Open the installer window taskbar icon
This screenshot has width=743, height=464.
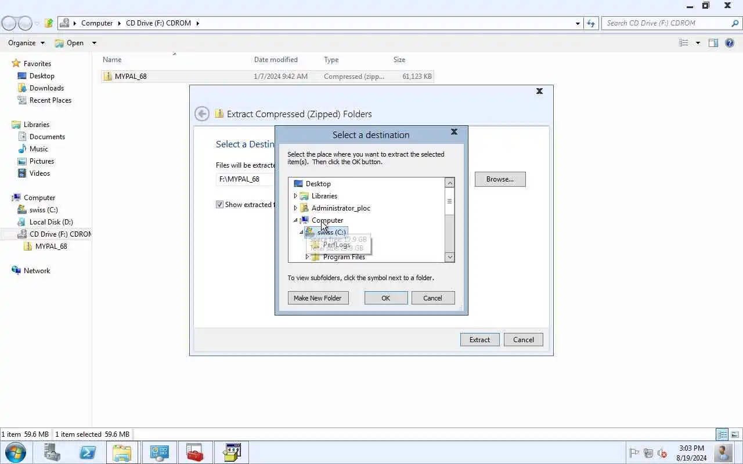click(x=232, y=452)
